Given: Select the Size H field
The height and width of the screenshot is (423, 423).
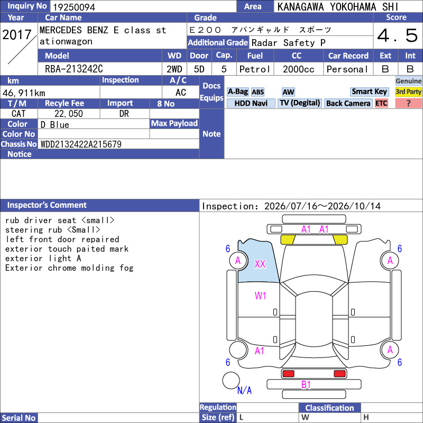Looking at the screenshot, I should coord(392,418).
